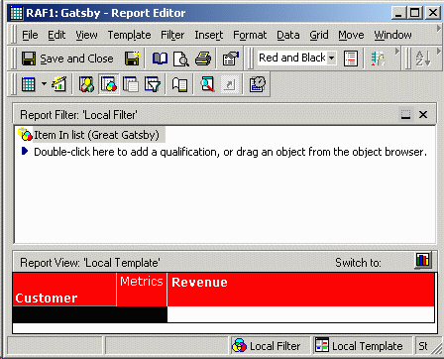
Task: Click the grayed shortcut arrow icon
Action: pyautogui.click(x=230, y=84)
